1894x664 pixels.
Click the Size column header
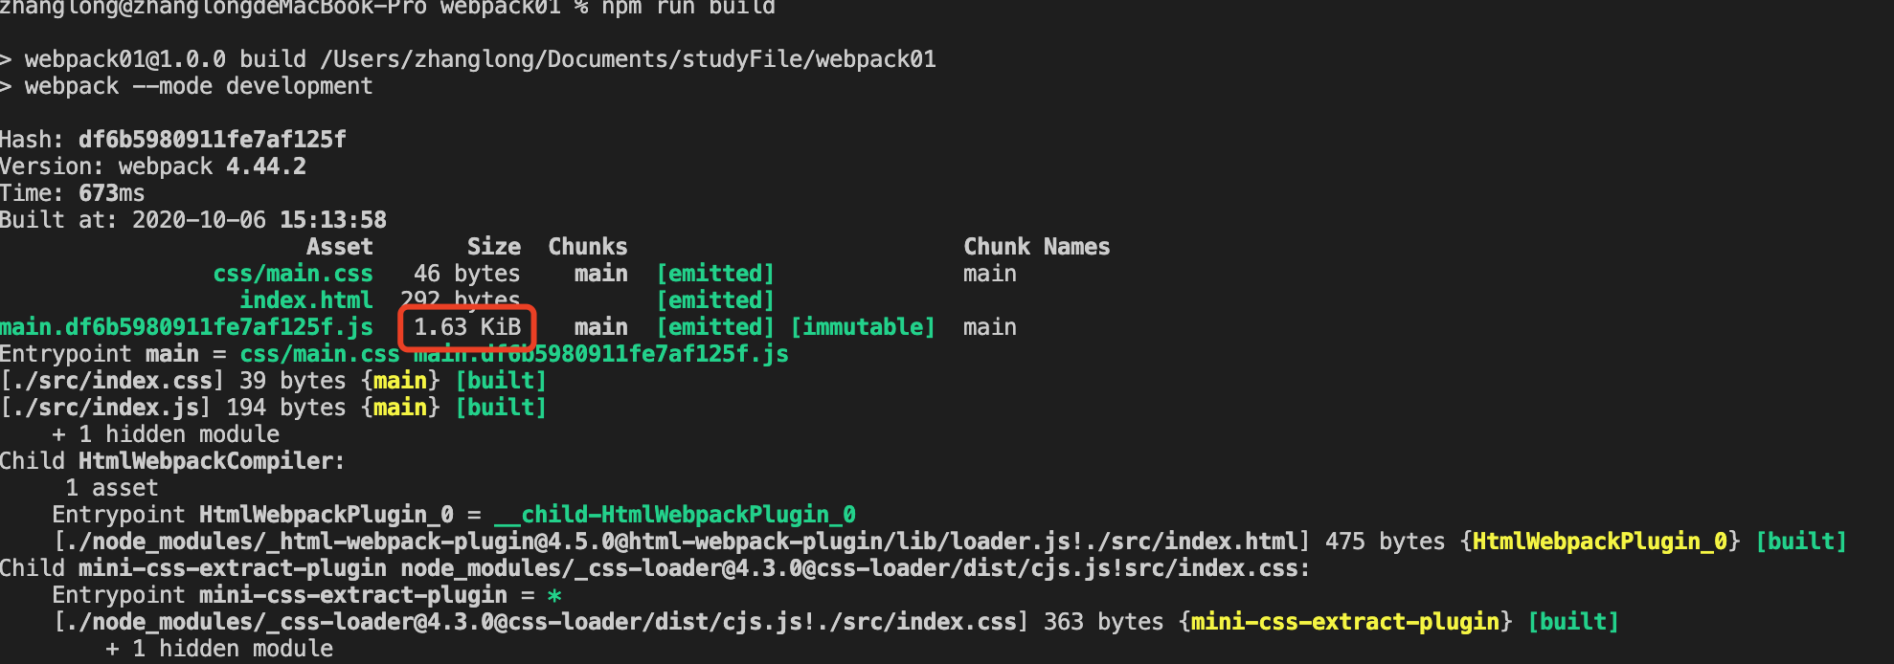point(494,247)
